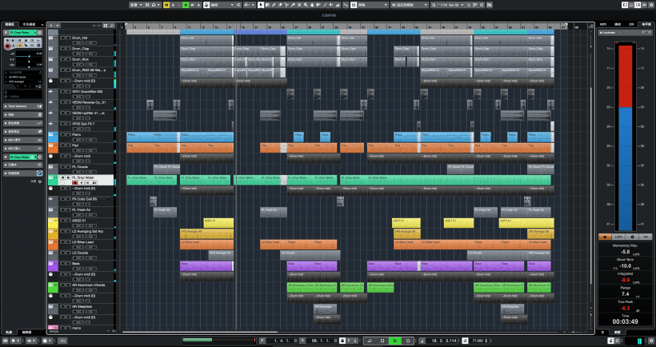656x347 pixels.
Task: Switch to the 编辑器 tab at bottom-left
Action: (26, 332)
